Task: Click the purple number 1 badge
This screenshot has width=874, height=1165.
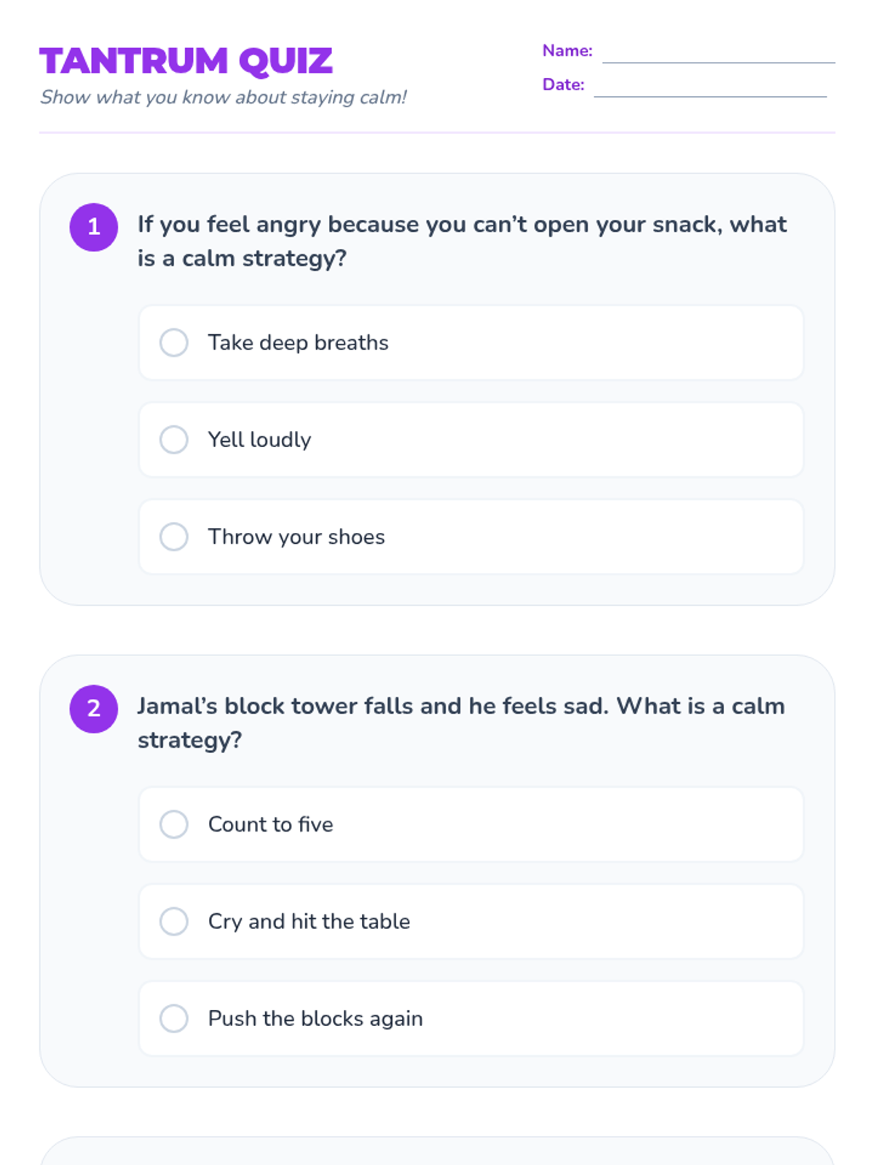Action: coord(94,227)
